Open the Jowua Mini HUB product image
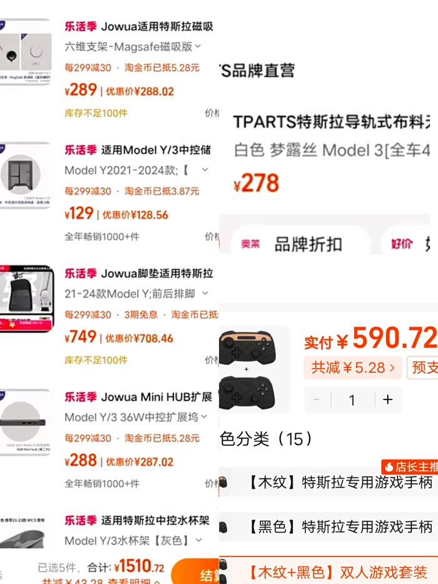Image resolution: width=438 pixels, height=584 pixels. 25,422
